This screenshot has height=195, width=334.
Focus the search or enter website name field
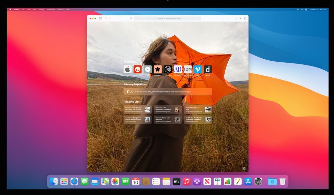168,18
